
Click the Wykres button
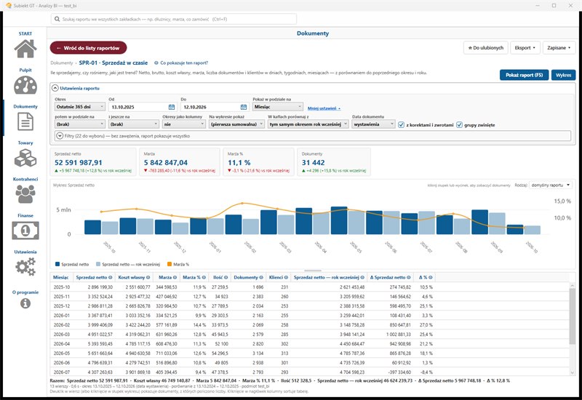click(563, 75)
